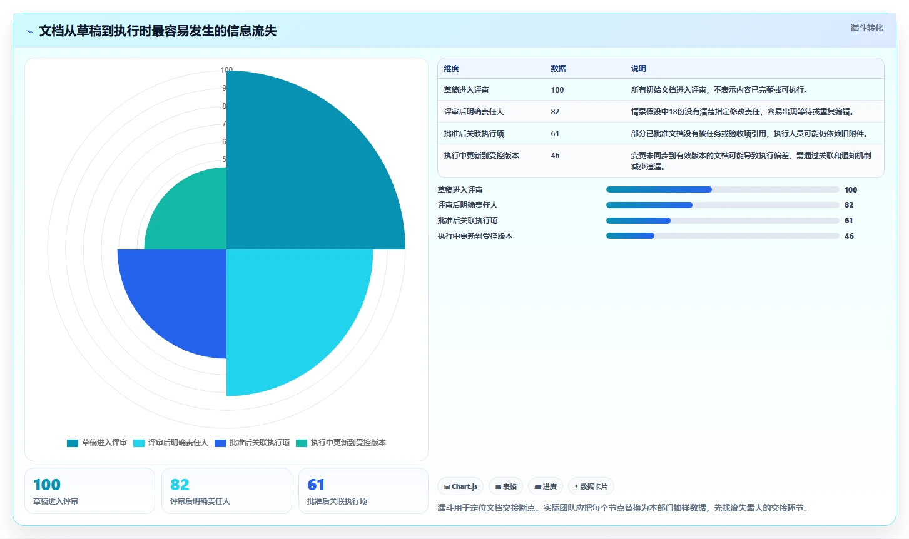Click the 100 axis tick atop the chart

(226, 70)
